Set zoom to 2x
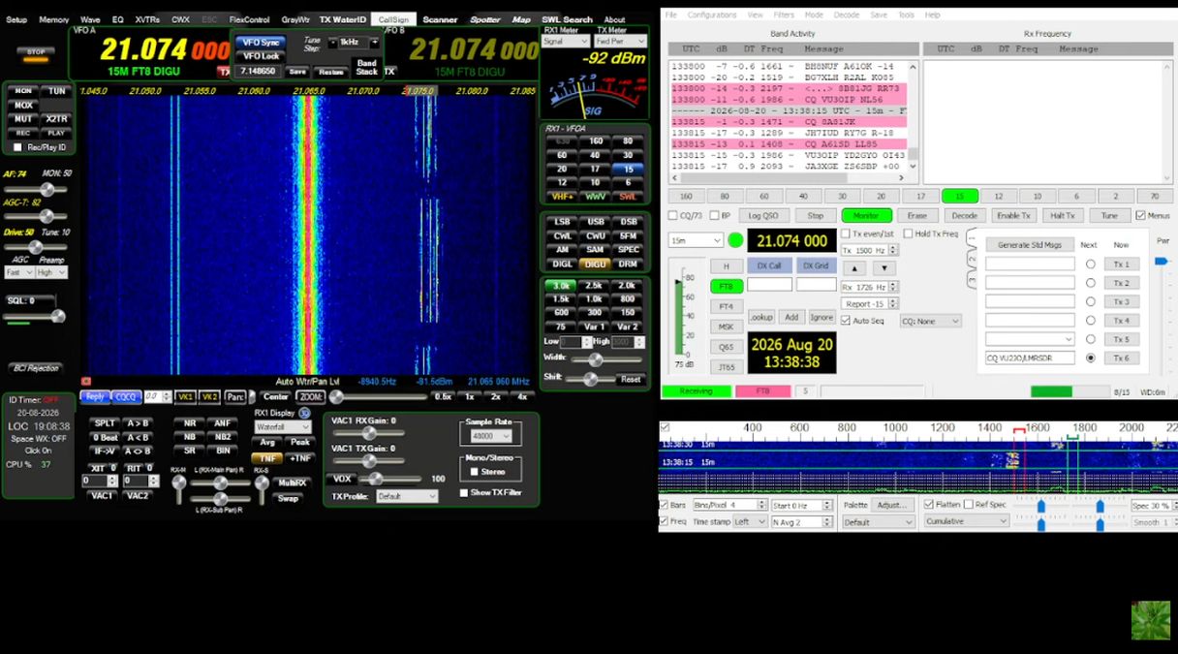Screen dimensions: 1178x654 (496, 396)
